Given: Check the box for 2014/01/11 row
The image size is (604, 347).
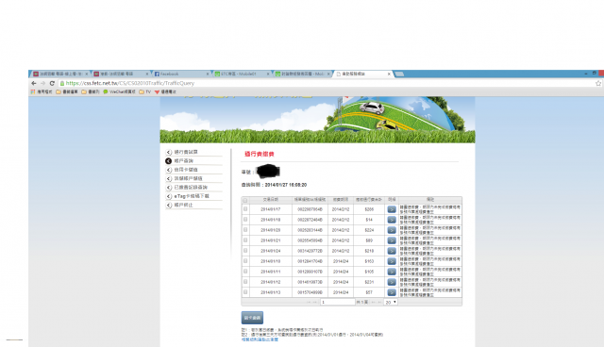Looking at the screenshot, I should (245, 272).
